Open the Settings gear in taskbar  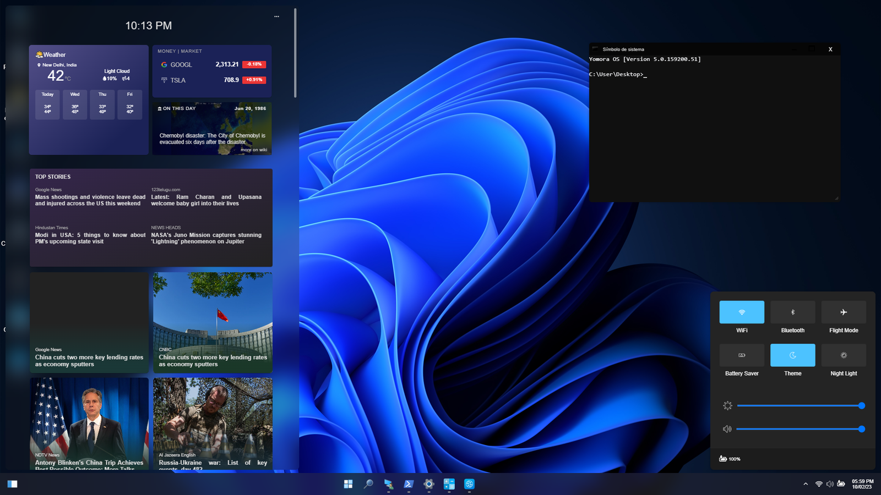[429, 484]
